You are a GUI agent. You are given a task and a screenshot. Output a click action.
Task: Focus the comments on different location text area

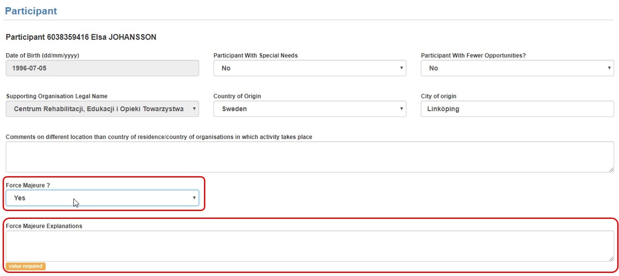[310, 157]
